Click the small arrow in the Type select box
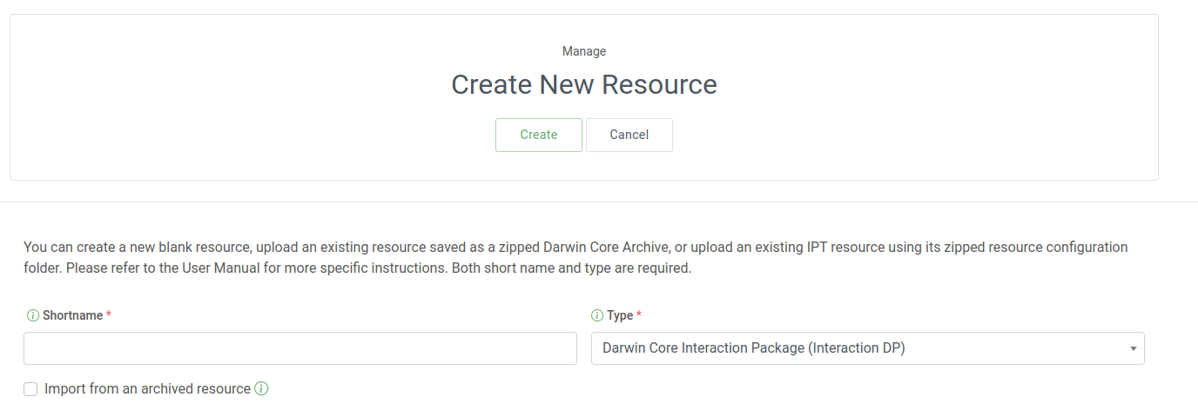The height and width of the screenshot is (417, 1198). click(x=1133, y=348)
